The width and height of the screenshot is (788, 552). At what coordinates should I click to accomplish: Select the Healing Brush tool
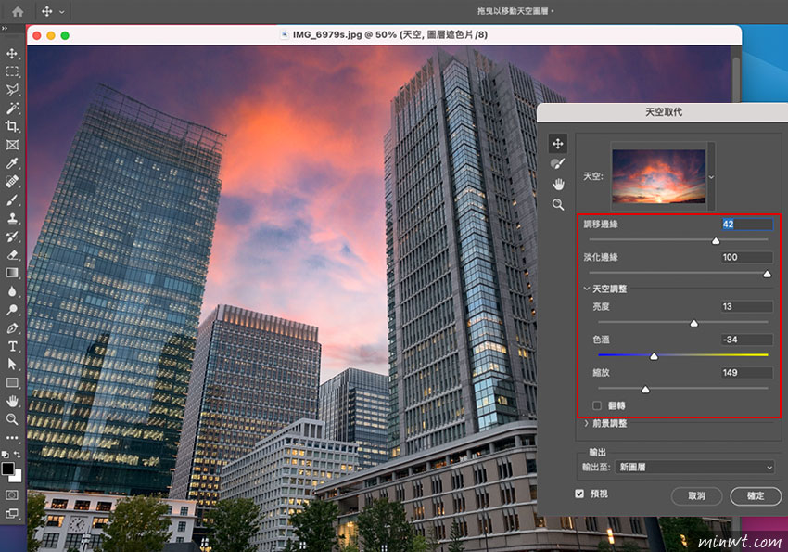coord(12,182)
